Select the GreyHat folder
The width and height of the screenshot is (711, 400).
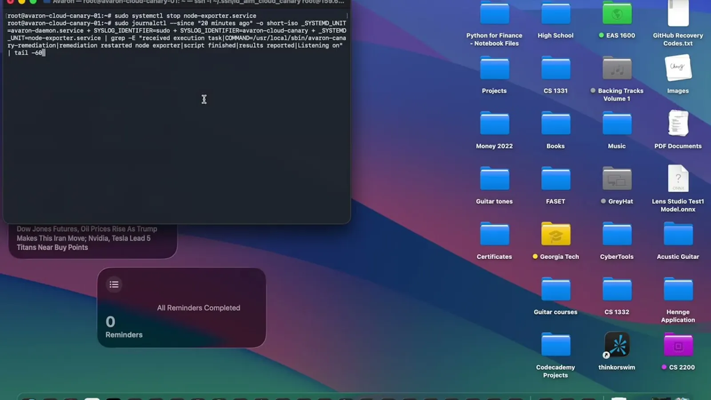(x=617, y=179)
